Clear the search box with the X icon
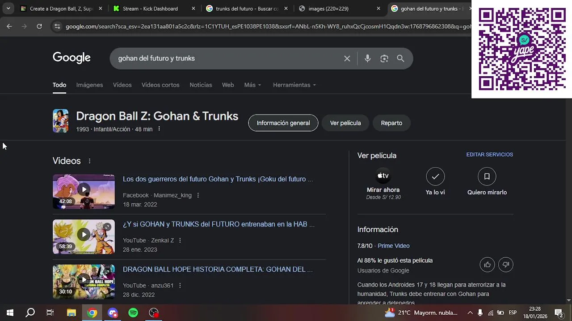Viewport: 572px width, 321px height. pos(347,58)
